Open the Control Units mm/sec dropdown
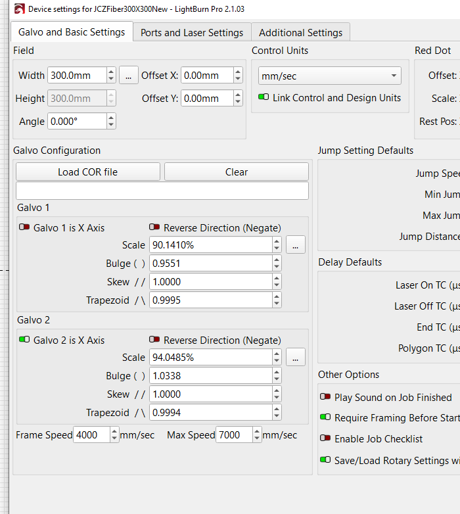This screenshot has width=460, height=514. (x=330, y=76)
